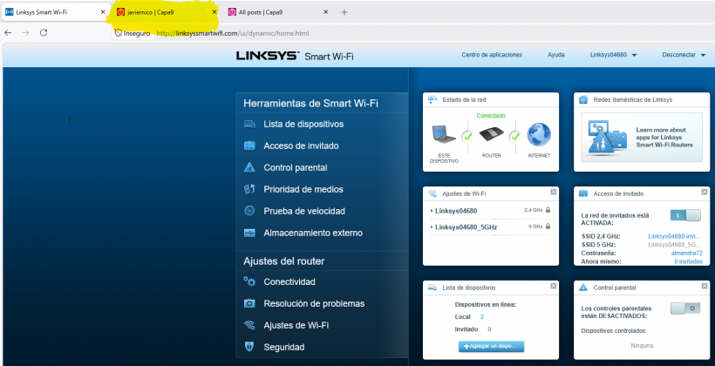This screenshot has height=366, width=715.
Task: Select Control parental menu entry
Action: coord(296,167)
